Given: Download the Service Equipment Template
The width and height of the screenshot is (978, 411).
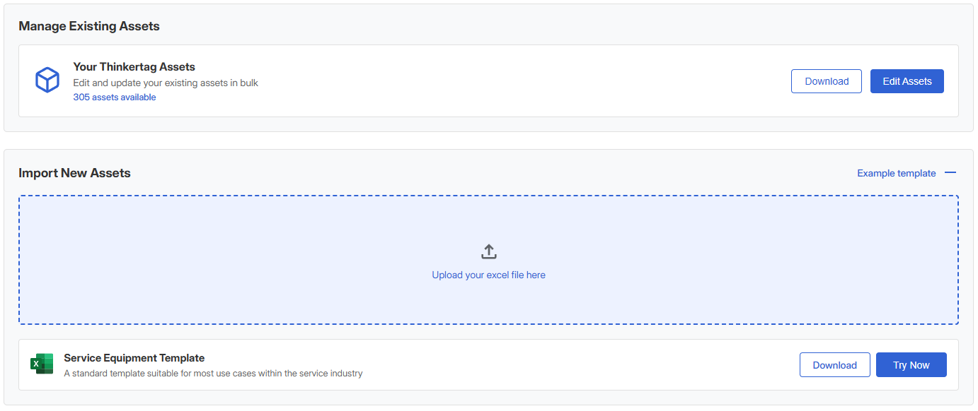Looking at the screenshot, I should pos(834,365).
